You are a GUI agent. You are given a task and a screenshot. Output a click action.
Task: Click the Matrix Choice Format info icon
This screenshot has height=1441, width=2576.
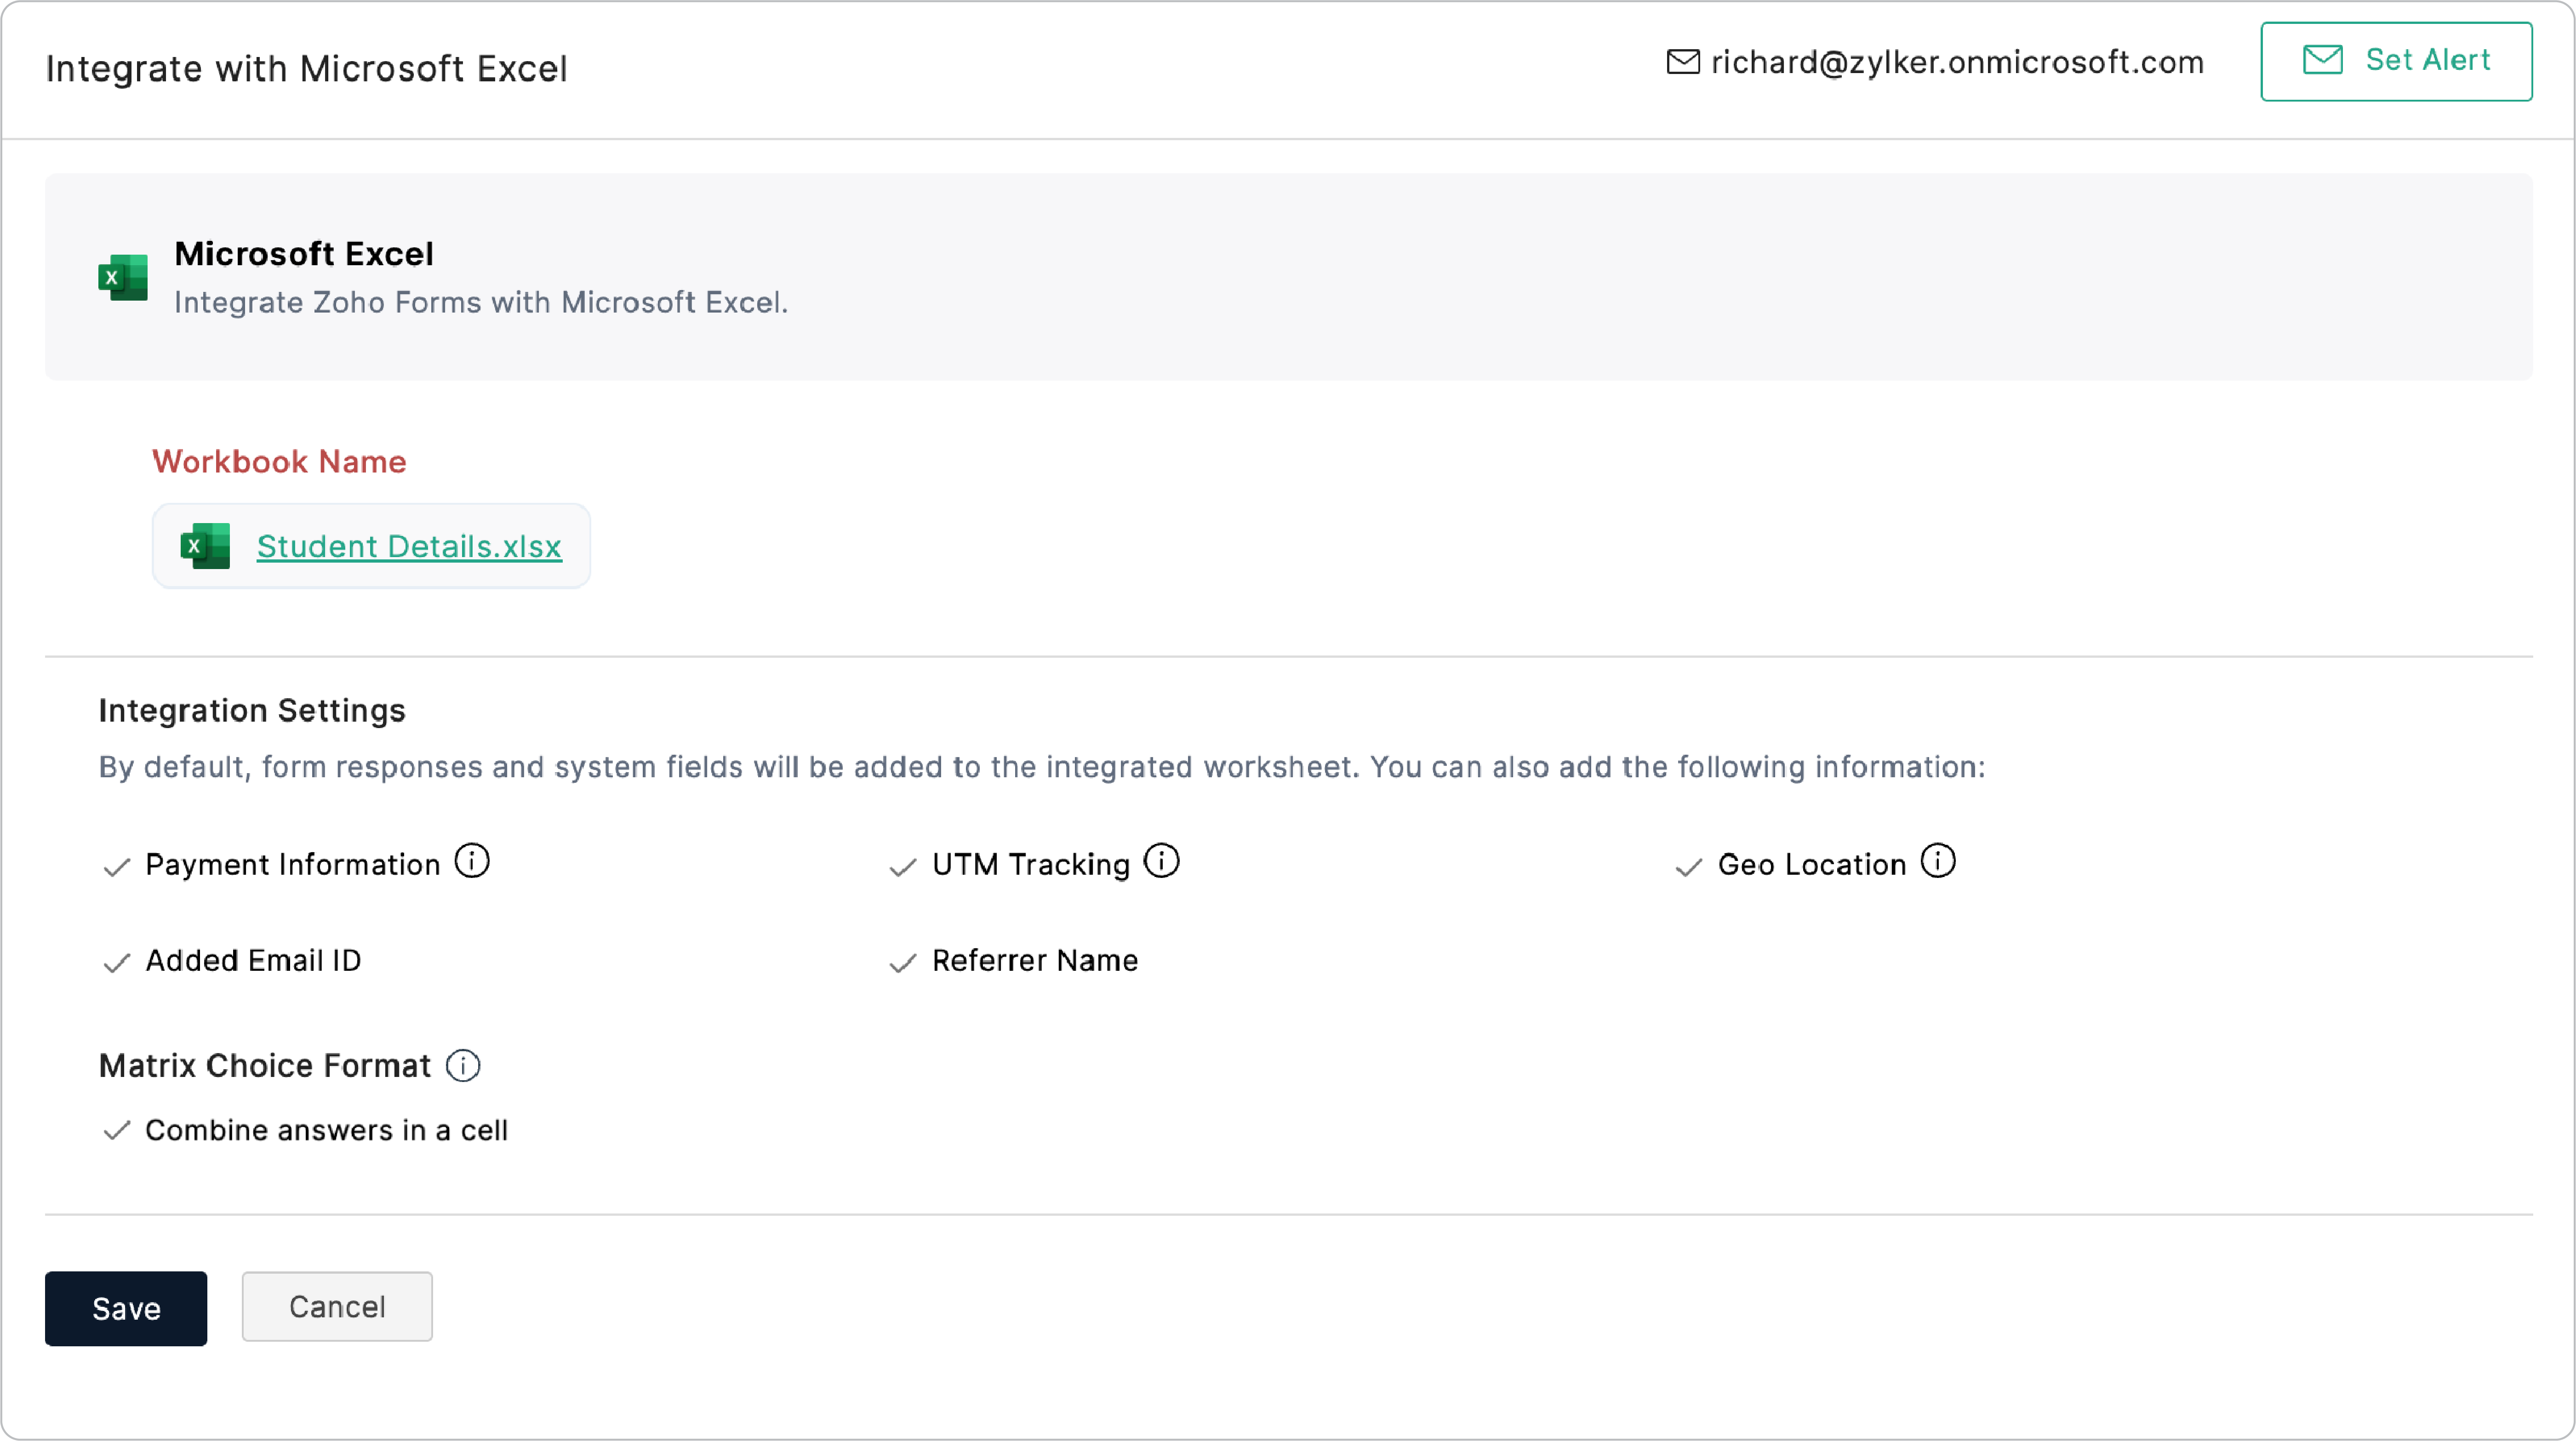tap(462, 1065)
